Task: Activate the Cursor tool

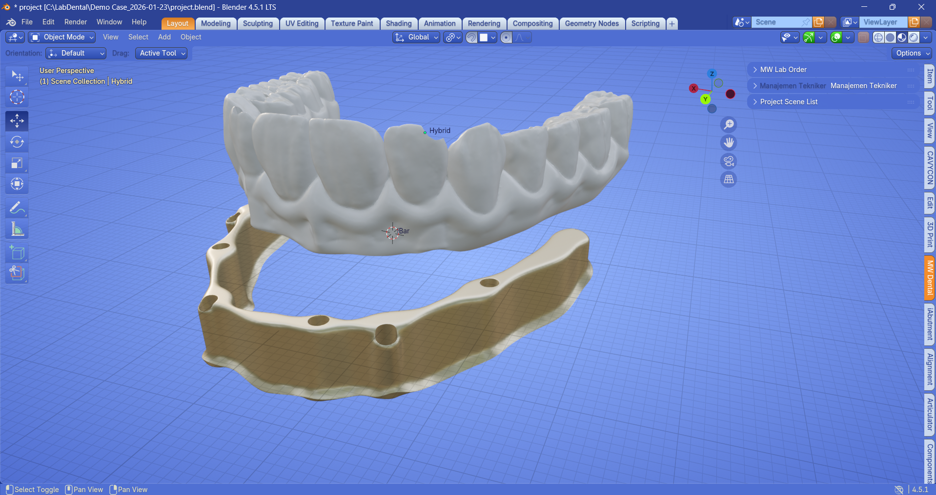Action: point(17,97)
